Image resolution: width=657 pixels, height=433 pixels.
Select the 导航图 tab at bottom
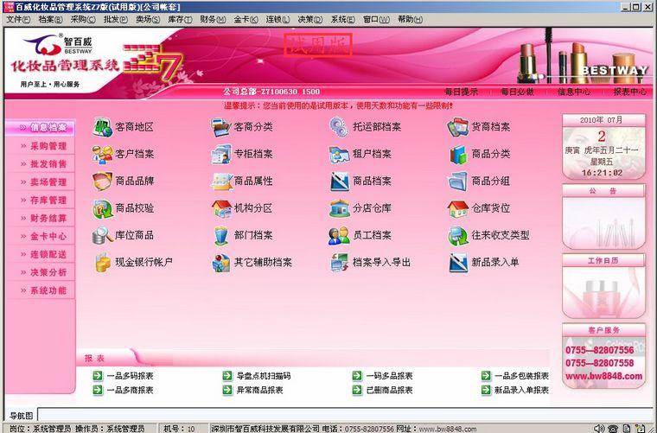pyautogui.click(x=21, y=416)
